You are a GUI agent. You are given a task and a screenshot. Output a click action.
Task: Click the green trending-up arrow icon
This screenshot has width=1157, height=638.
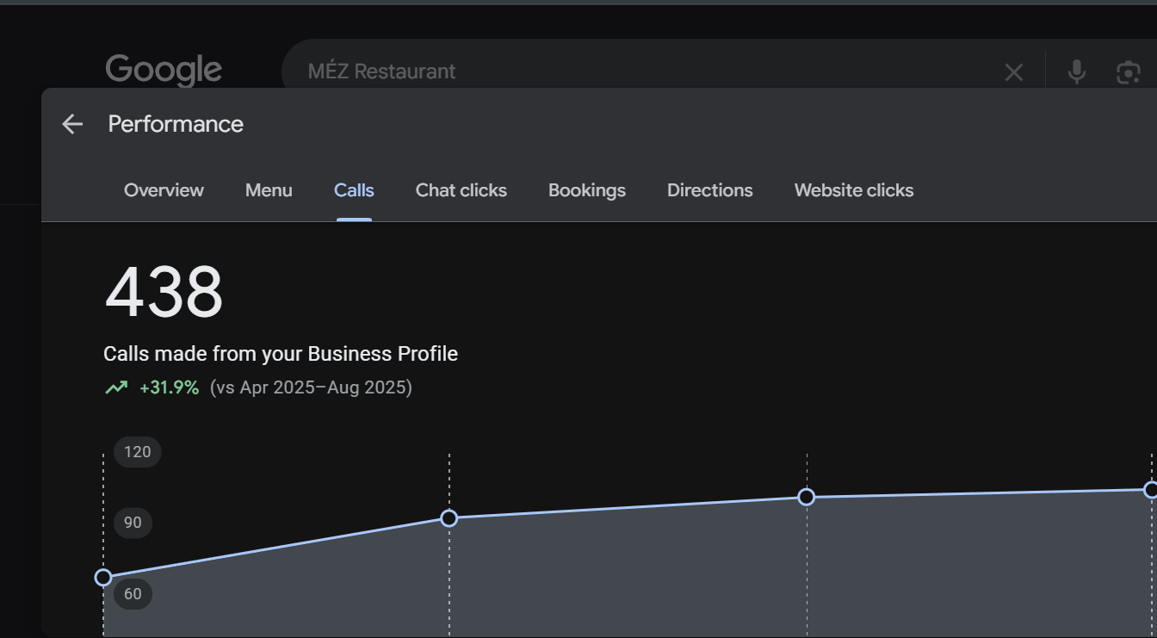pos(116,387)
